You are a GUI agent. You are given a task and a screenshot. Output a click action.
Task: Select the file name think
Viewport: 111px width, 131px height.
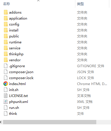click(x=13, y=114)
